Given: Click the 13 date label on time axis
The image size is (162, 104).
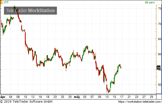Looking at the screenshot, I should tap(107, 97).
